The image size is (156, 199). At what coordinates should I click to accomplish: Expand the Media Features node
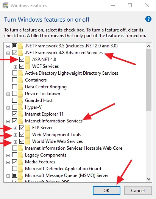tap(8, 163)
